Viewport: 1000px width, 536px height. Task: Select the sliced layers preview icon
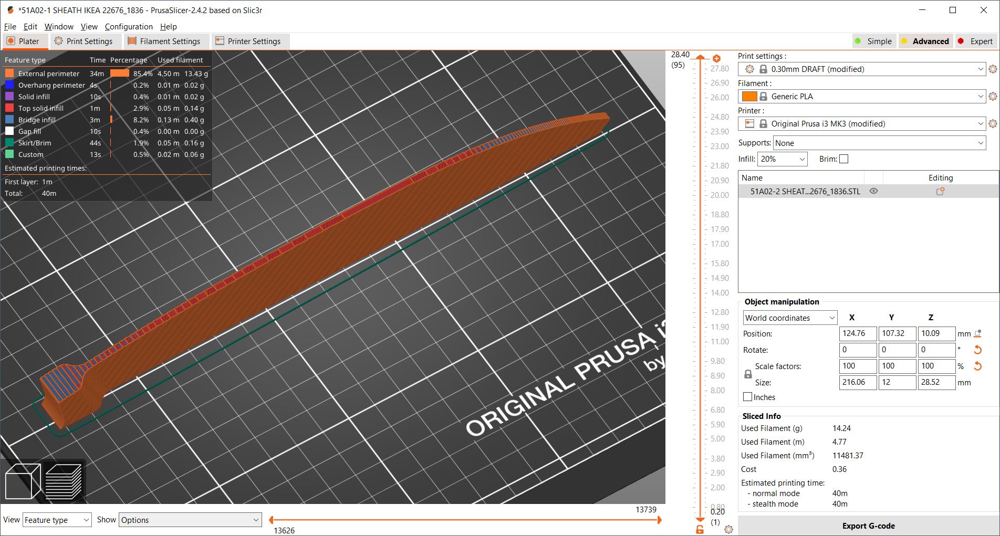64,481
